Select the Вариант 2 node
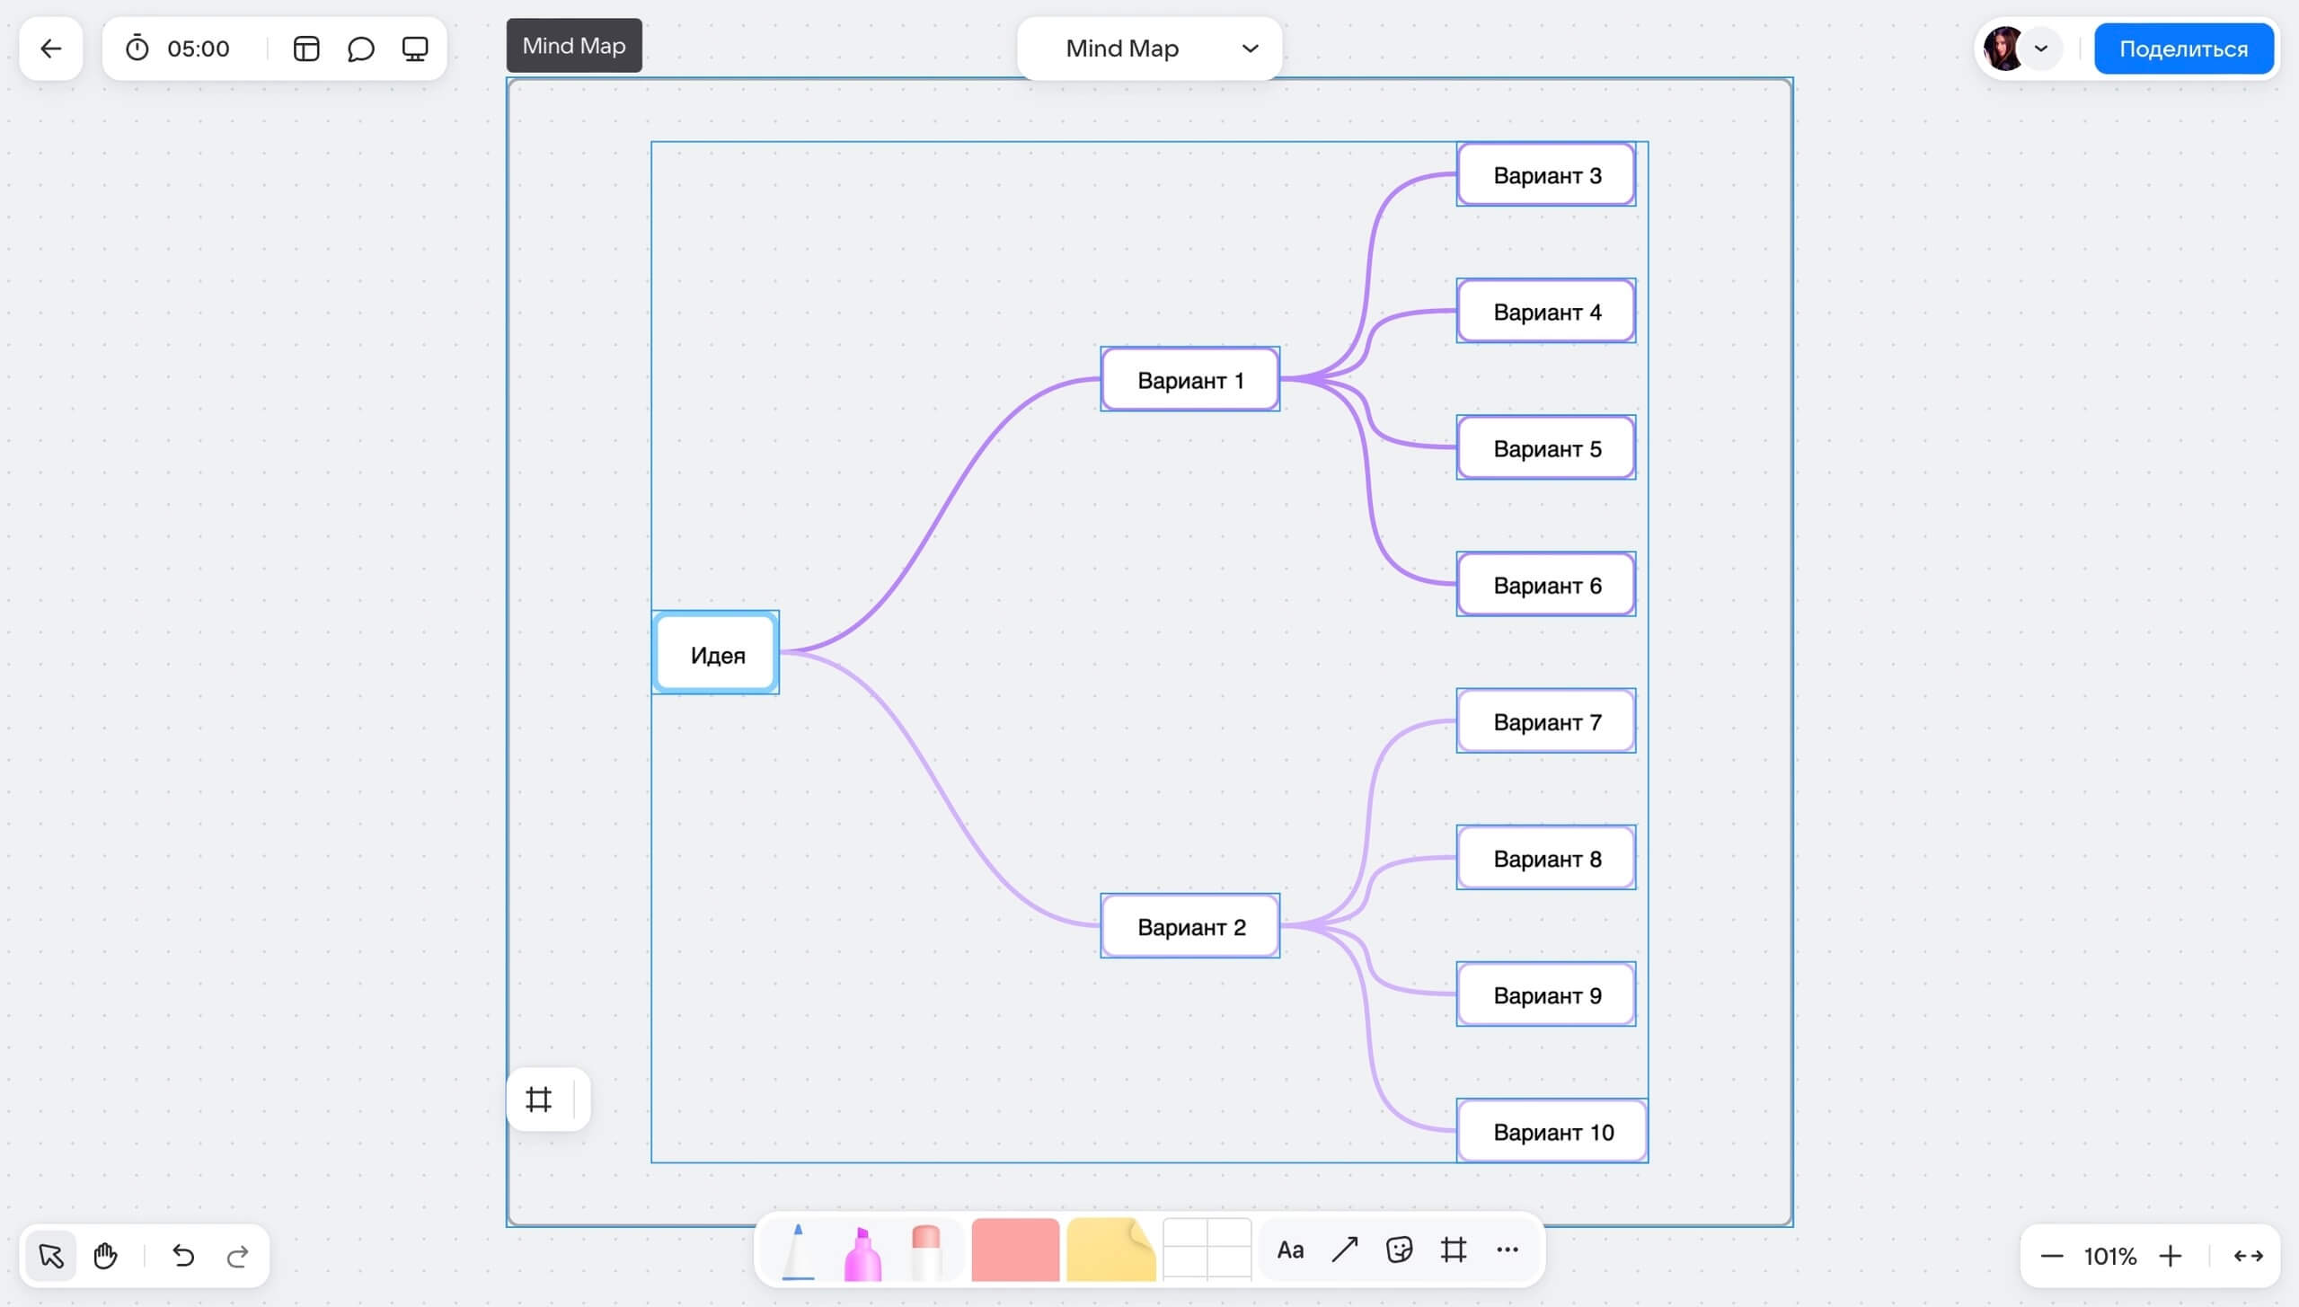 [x=1190, y=926]
